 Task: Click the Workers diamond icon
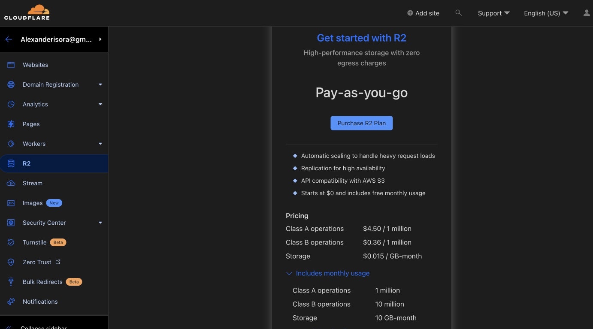[11, 144]
